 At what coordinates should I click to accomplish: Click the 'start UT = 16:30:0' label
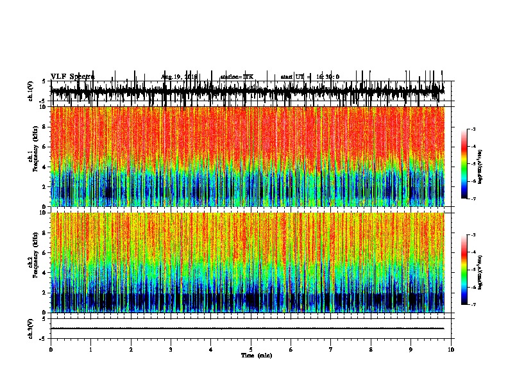[310, 77]
